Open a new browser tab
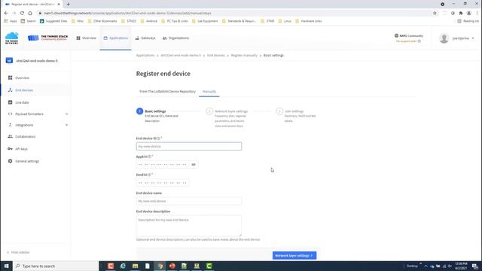 tap(69, 5)
